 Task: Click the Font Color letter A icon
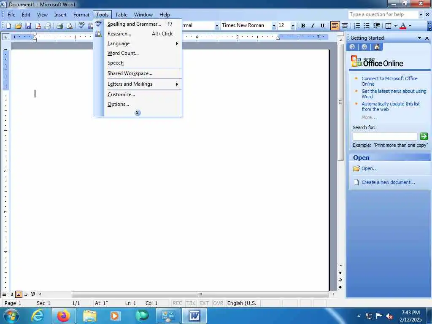click(x=403, y=26)
